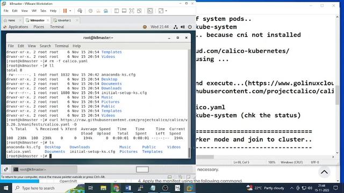Image resolution: width=344 pixels, height=193 pixels.
Task: Open the terminal window's File menu
Action: coord(11,46)
